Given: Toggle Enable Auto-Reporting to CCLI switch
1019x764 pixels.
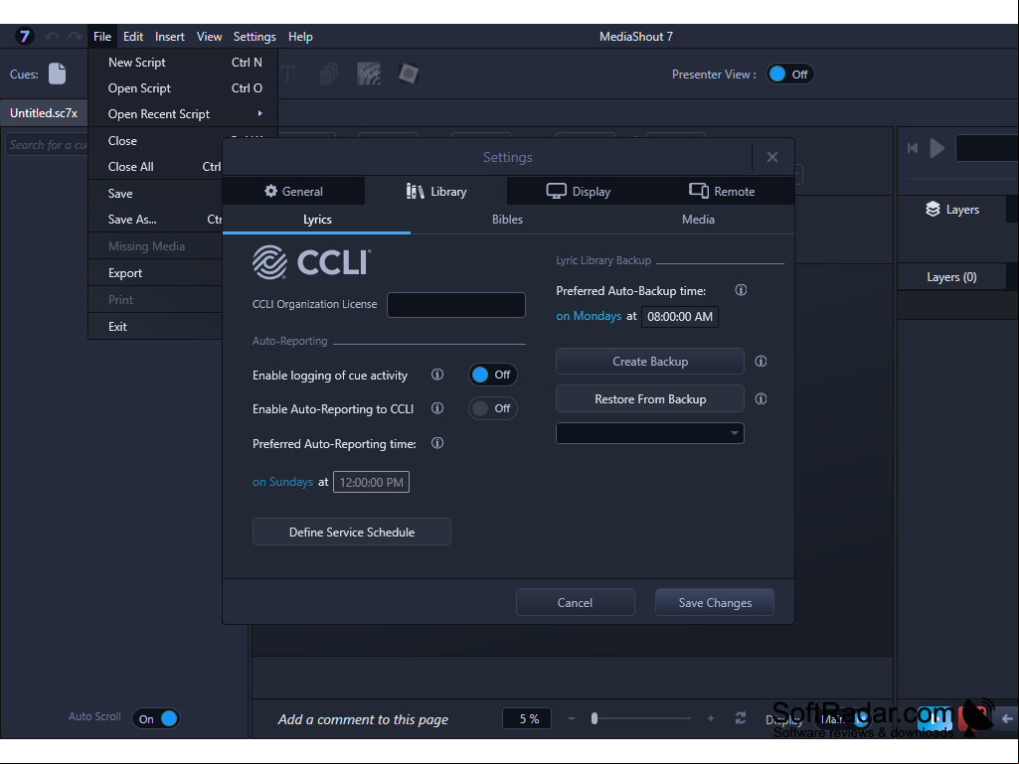Looking at the screenshot, I should [493, 408].
